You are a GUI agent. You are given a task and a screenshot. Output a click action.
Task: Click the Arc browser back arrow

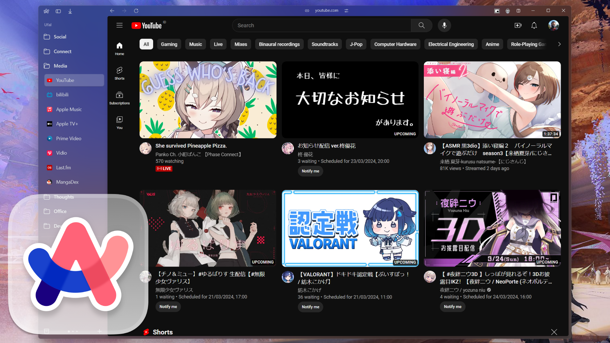coord(112,11)
